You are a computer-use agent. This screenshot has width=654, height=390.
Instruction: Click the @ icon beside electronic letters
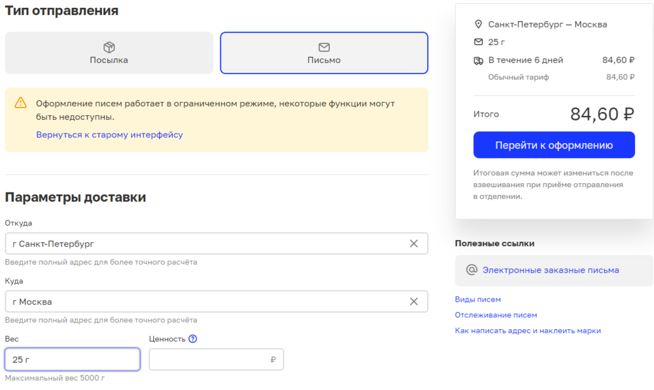click(471, 270)
